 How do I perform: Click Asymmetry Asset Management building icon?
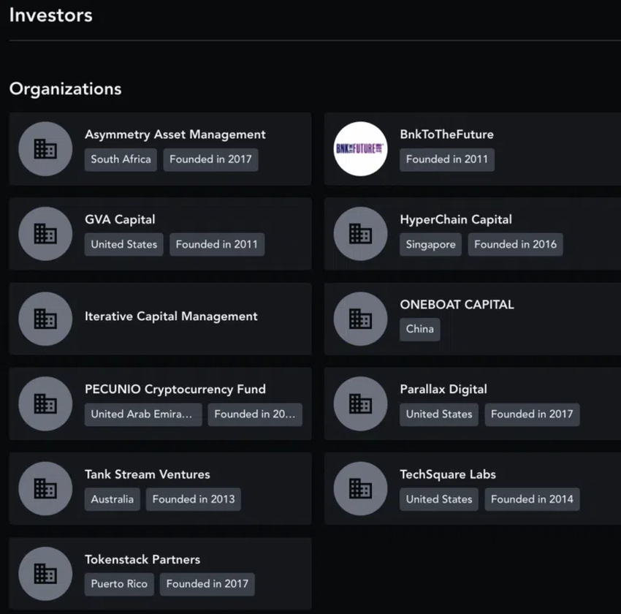pyautogui.click(x=45, y=148)
